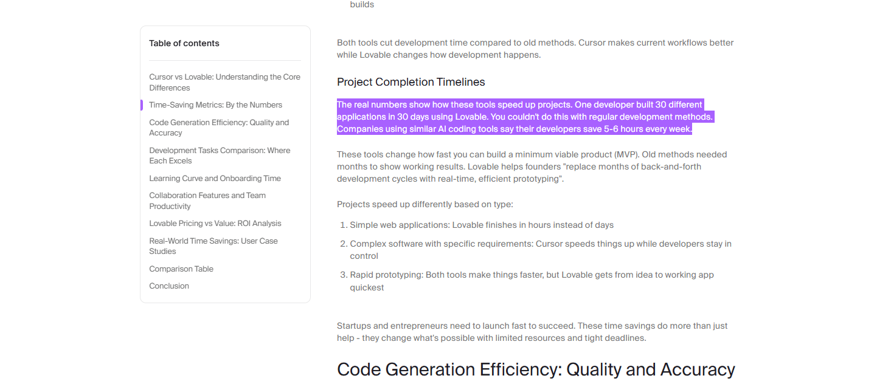Click the Project Completion Timelines subheading
Screen dimensions: 877x384
click(x=411, y=82)
